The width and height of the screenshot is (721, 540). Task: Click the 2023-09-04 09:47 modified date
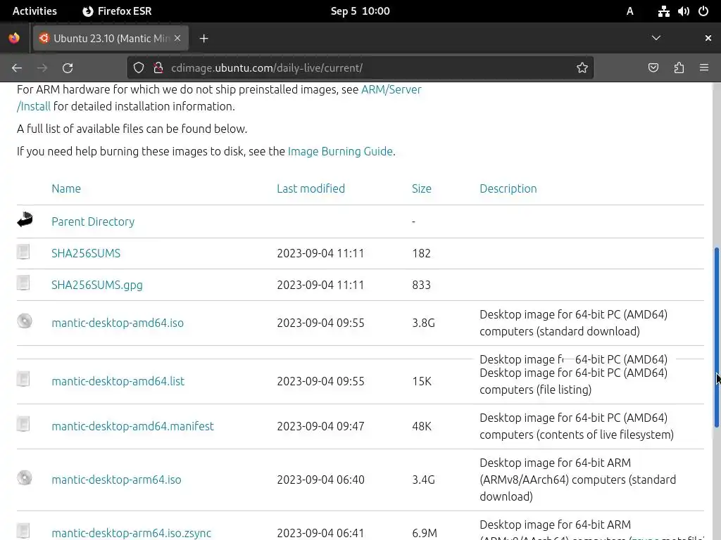(x=320, y=426)
